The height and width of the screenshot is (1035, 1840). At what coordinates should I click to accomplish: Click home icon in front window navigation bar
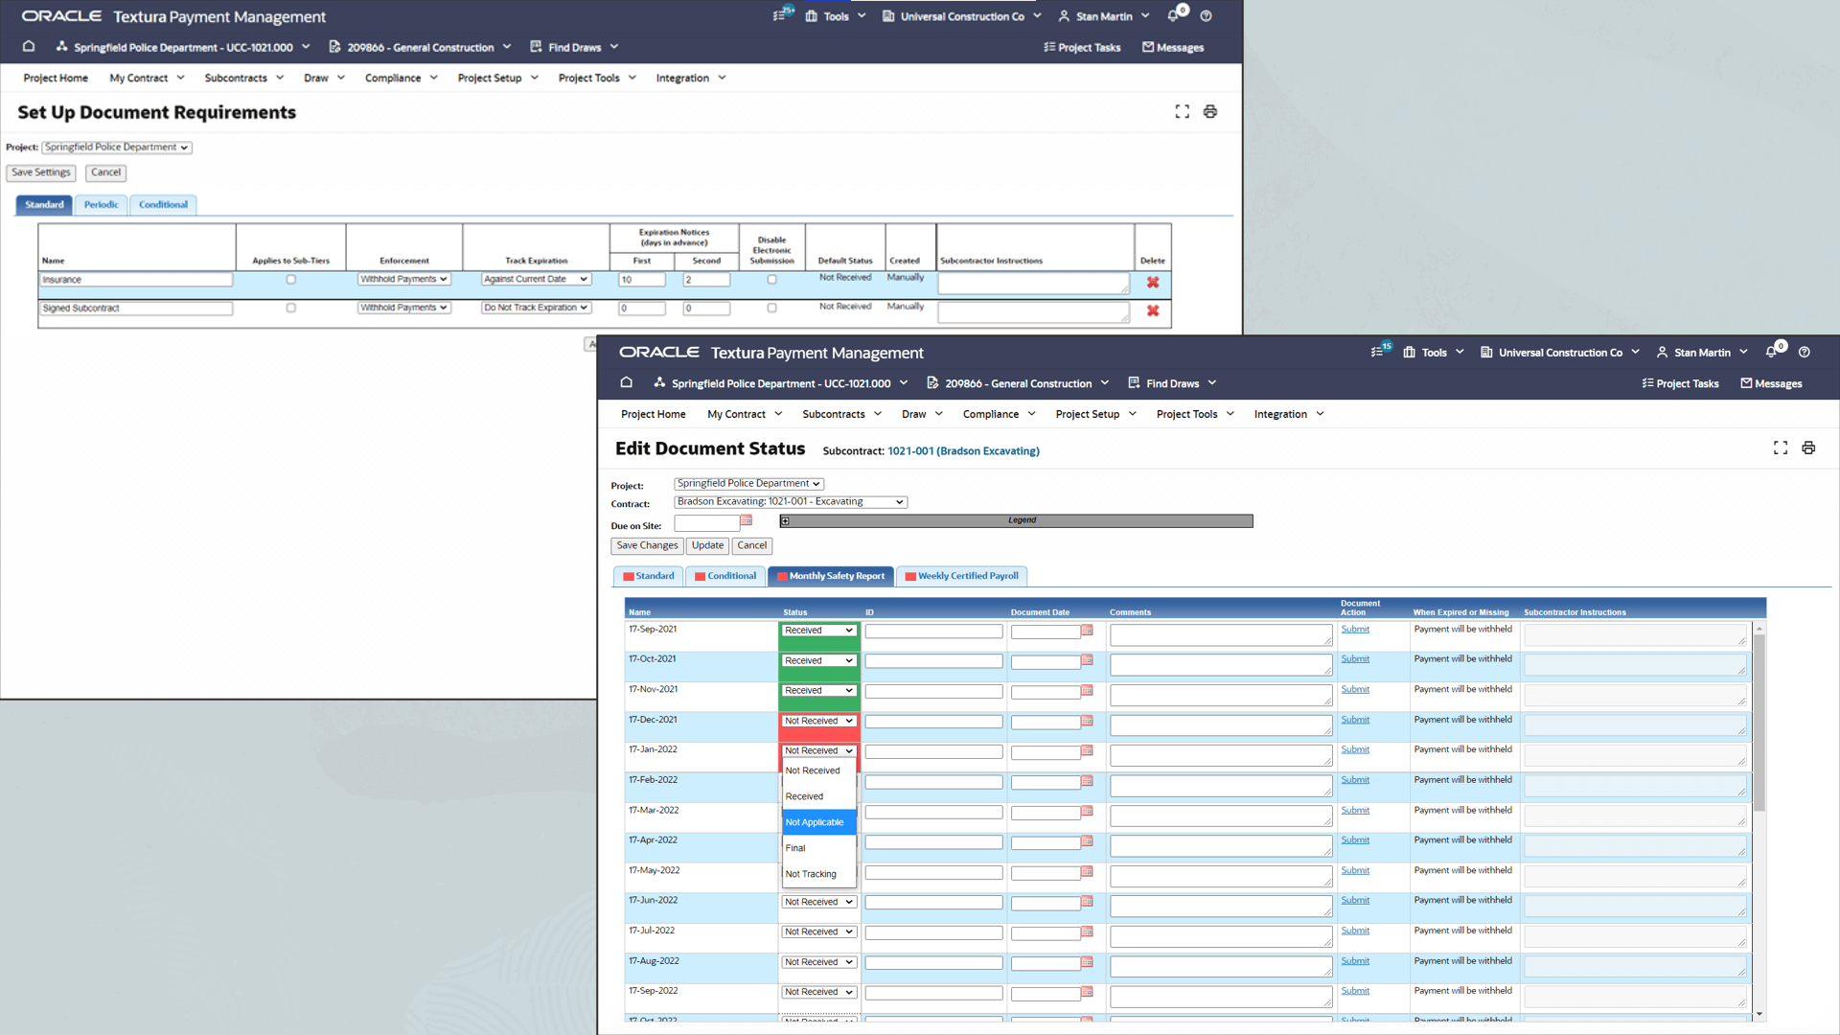(x=627, y=382)
